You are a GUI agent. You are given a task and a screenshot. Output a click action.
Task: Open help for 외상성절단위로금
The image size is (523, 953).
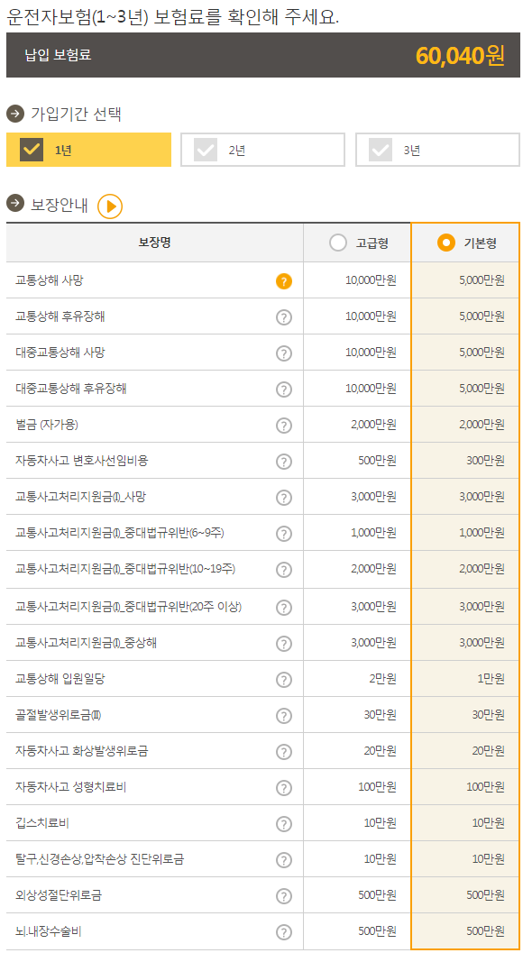coord(284,896)
